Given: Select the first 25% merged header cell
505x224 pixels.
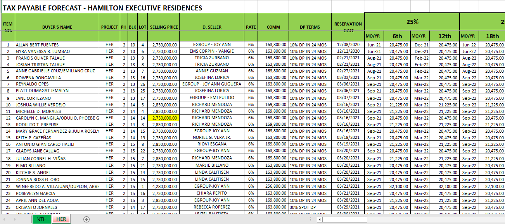Looking at the screenshot, I should (x=412, y=22).
